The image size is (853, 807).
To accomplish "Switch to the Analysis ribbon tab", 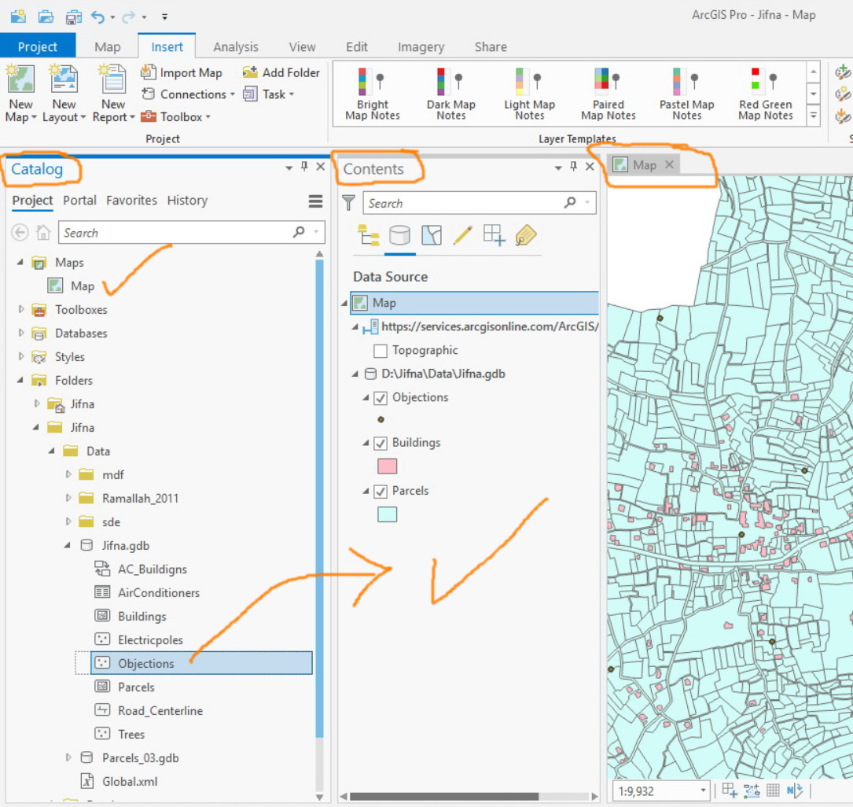I will pos(236,46).
